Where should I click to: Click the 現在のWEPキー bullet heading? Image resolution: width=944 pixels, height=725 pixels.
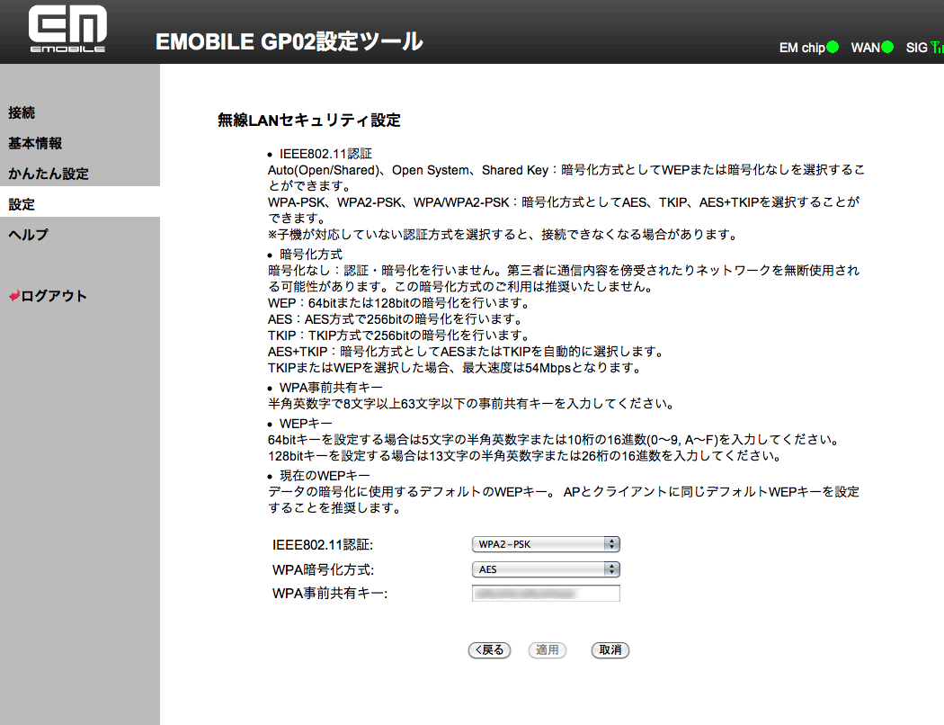325,476
